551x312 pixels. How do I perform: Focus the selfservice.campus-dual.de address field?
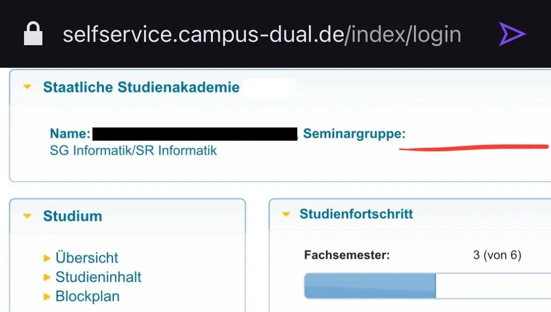pos(261,35)
